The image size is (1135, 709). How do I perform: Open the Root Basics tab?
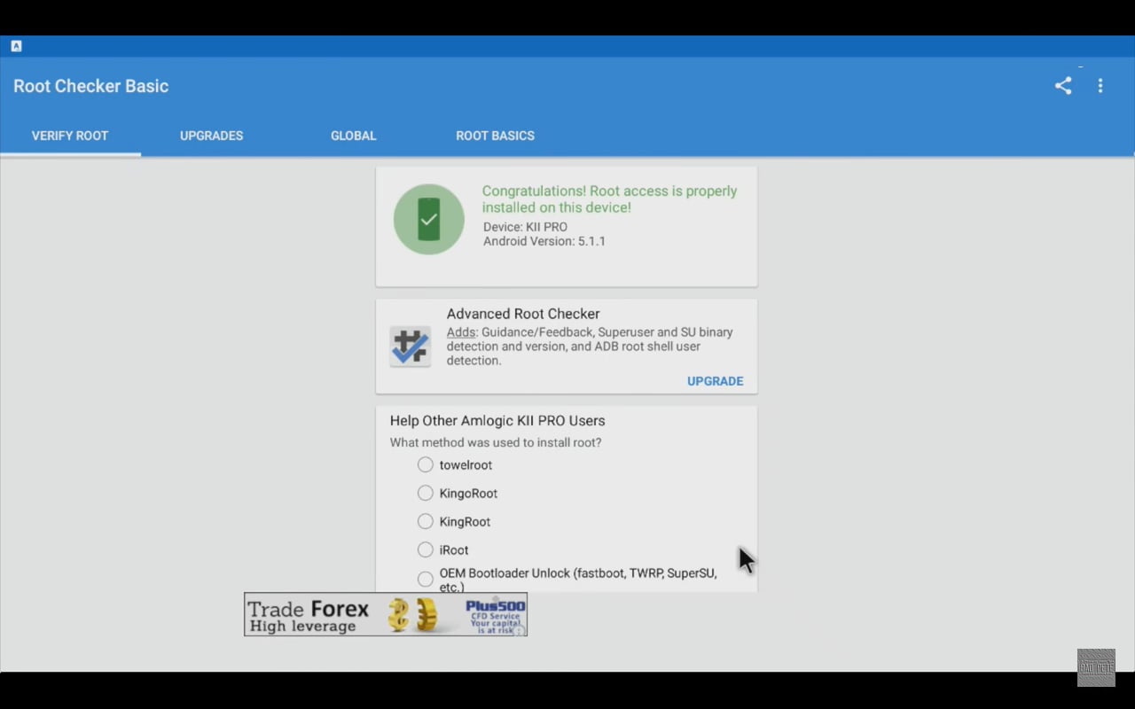(495, 136)
